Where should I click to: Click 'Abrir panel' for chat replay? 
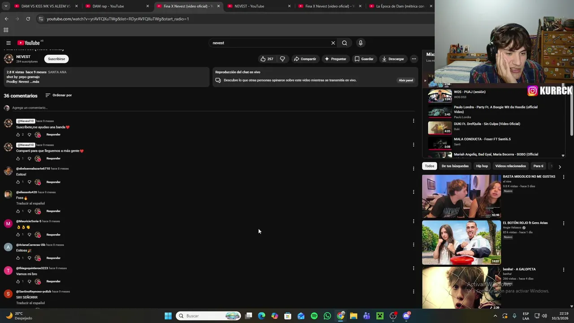click(406, 80)
